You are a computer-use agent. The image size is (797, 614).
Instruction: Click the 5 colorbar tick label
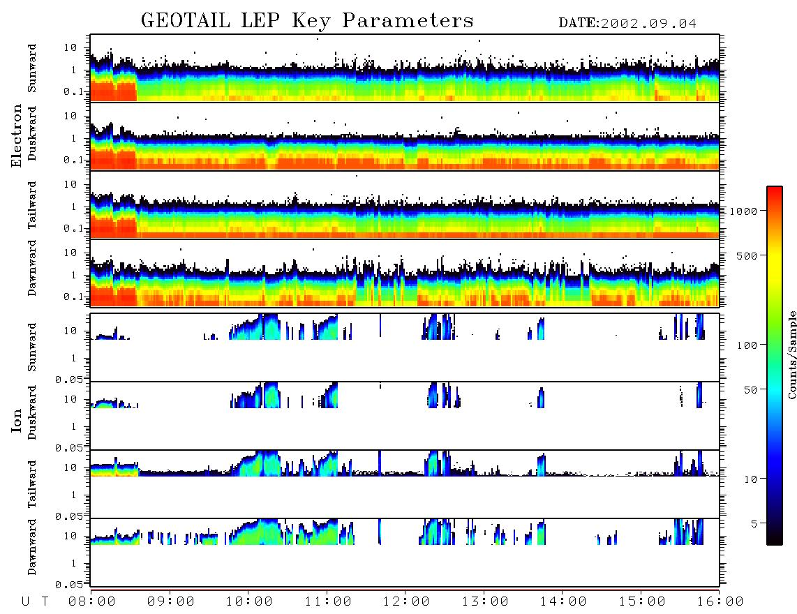(754, 523)
